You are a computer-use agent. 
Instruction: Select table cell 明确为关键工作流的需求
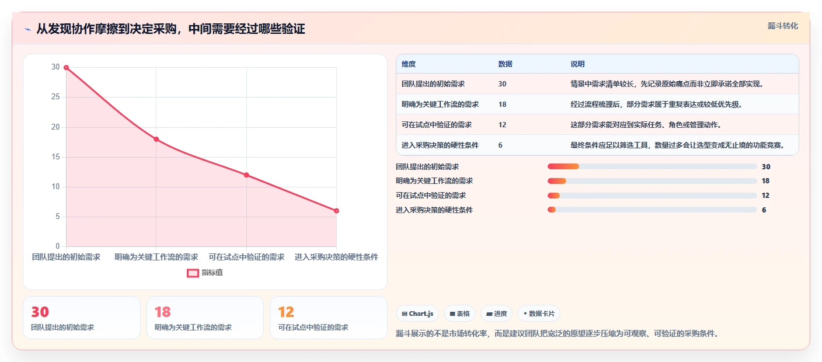[x=440, y=105]
